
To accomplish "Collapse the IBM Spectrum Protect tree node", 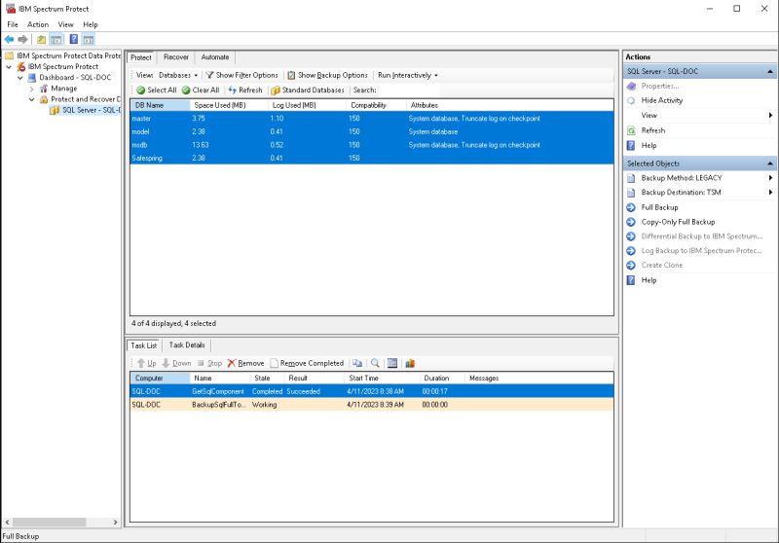I will [9, 66].
